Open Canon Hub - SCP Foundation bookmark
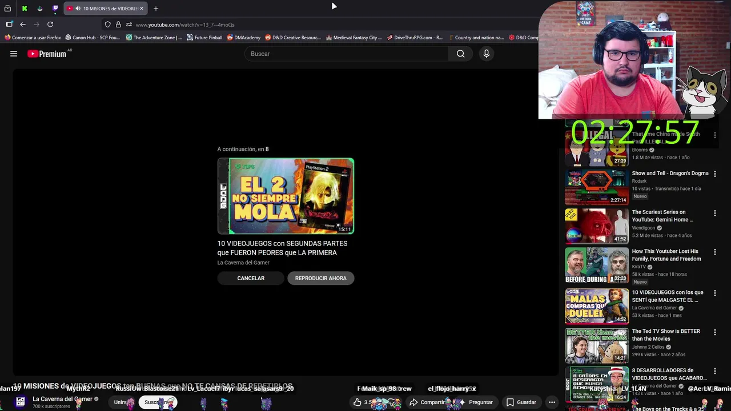This screenshot has height=411, width=731. [x=93, y=38]
